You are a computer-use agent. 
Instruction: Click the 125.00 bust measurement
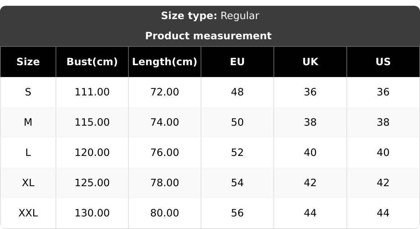point(92,183)
